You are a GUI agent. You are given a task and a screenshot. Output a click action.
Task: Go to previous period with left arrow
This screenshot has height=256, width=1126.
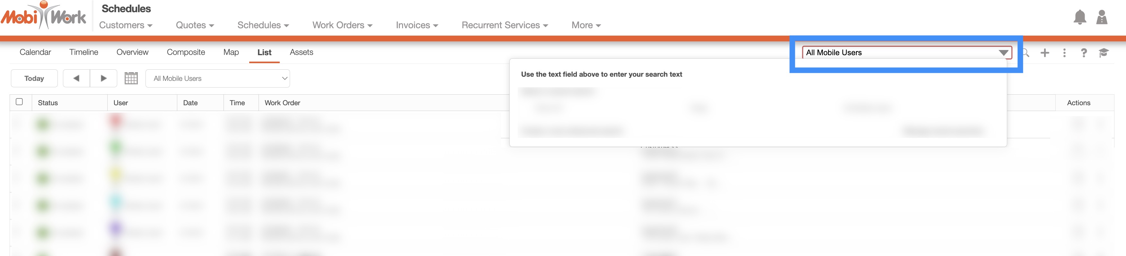tap(76, 78)
